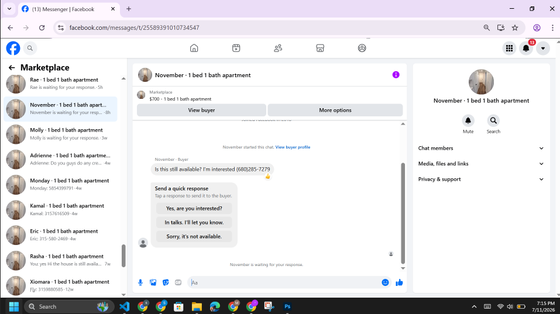560x314 pixels.
Task: Click the Windows taskbar Search box
Action: [x=69, y=306]
